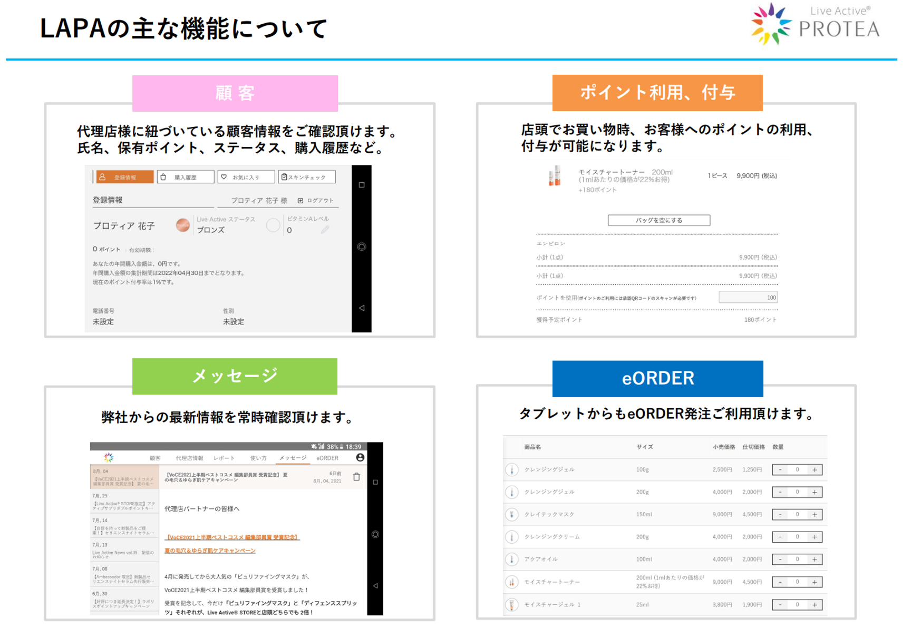Increase quantity for クレンジングジェル 100g
The image size is (911, 639).
815,469
